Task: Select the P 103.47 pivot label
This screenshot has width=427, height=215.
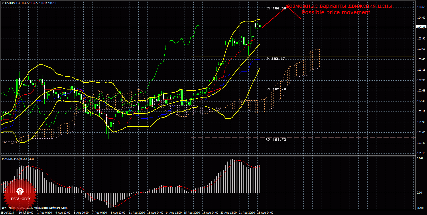Action: [x=276, y=59]
